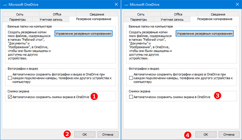The width and height of the screenshot is (242, 140).
Task: Click Управление резервным копированием in right window
Action: tap(204, 34)
